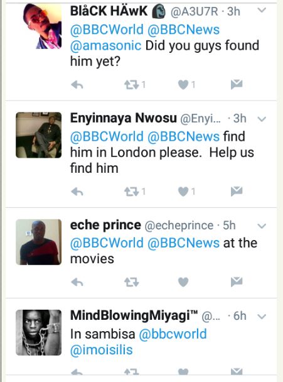Open the chevron menu on eche prince's tweet
Image resolution: width=283 pixels, height=382 pixels.
point(262,226)
